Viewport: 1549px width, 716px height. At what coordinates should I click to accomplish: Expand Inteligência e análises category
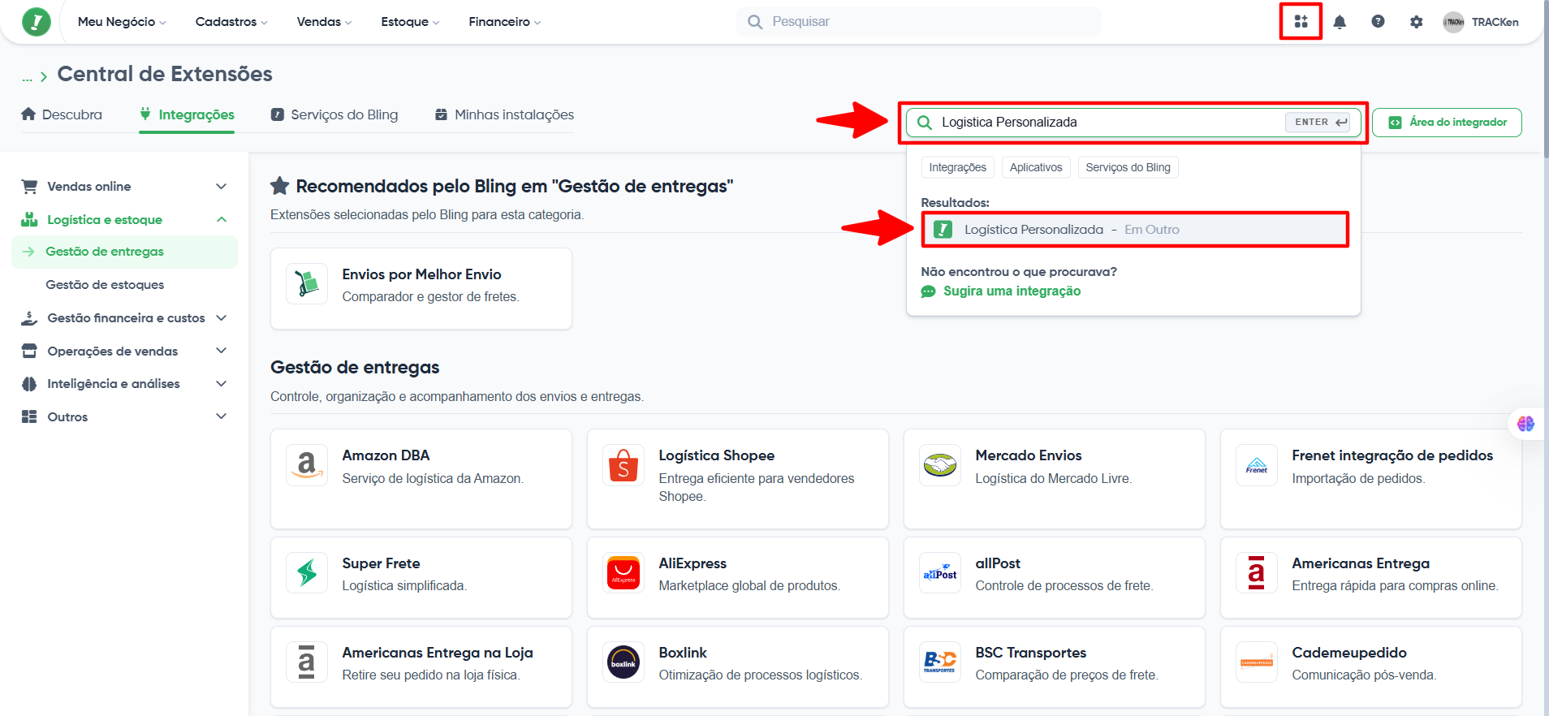coord(124,384)
